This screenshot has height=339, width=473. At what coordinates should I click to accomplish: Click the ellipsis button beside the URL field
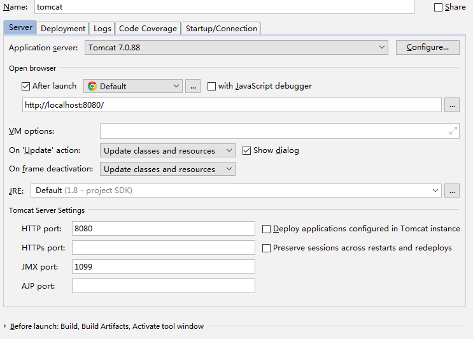(452, 105)
